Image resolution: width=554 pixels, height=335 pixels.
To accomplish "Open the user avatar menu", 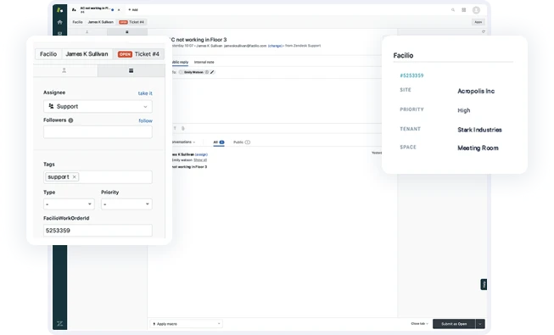I will [x=476, y=10].
